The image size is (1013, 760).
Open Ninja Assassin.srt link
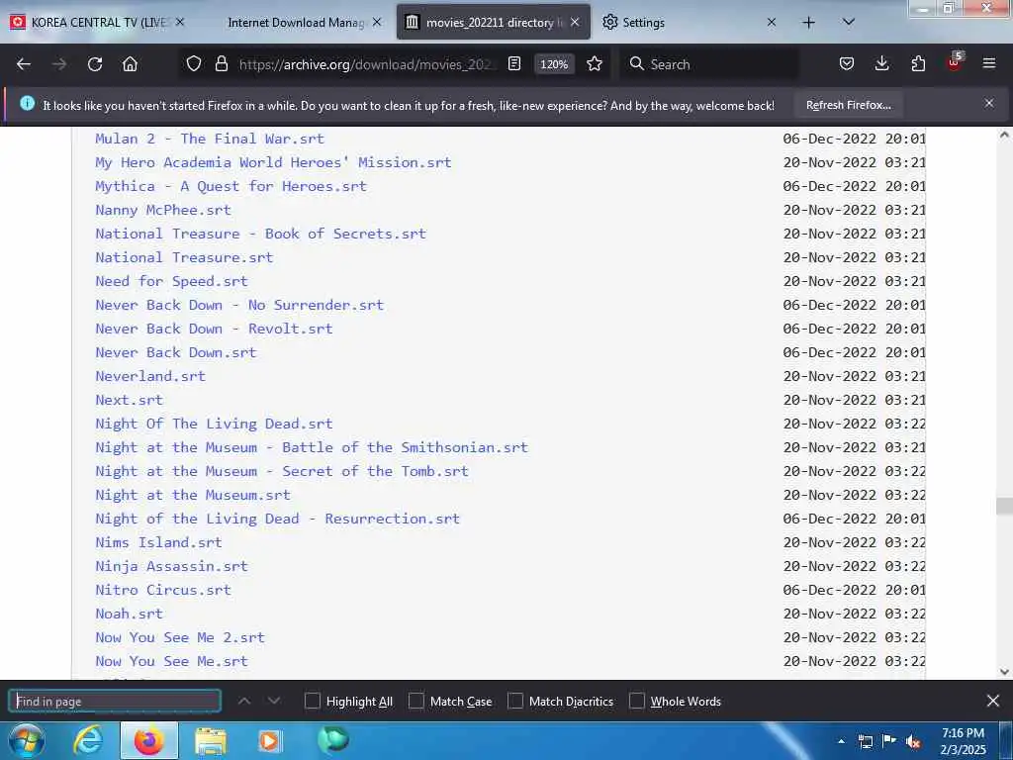click(171, 566)
